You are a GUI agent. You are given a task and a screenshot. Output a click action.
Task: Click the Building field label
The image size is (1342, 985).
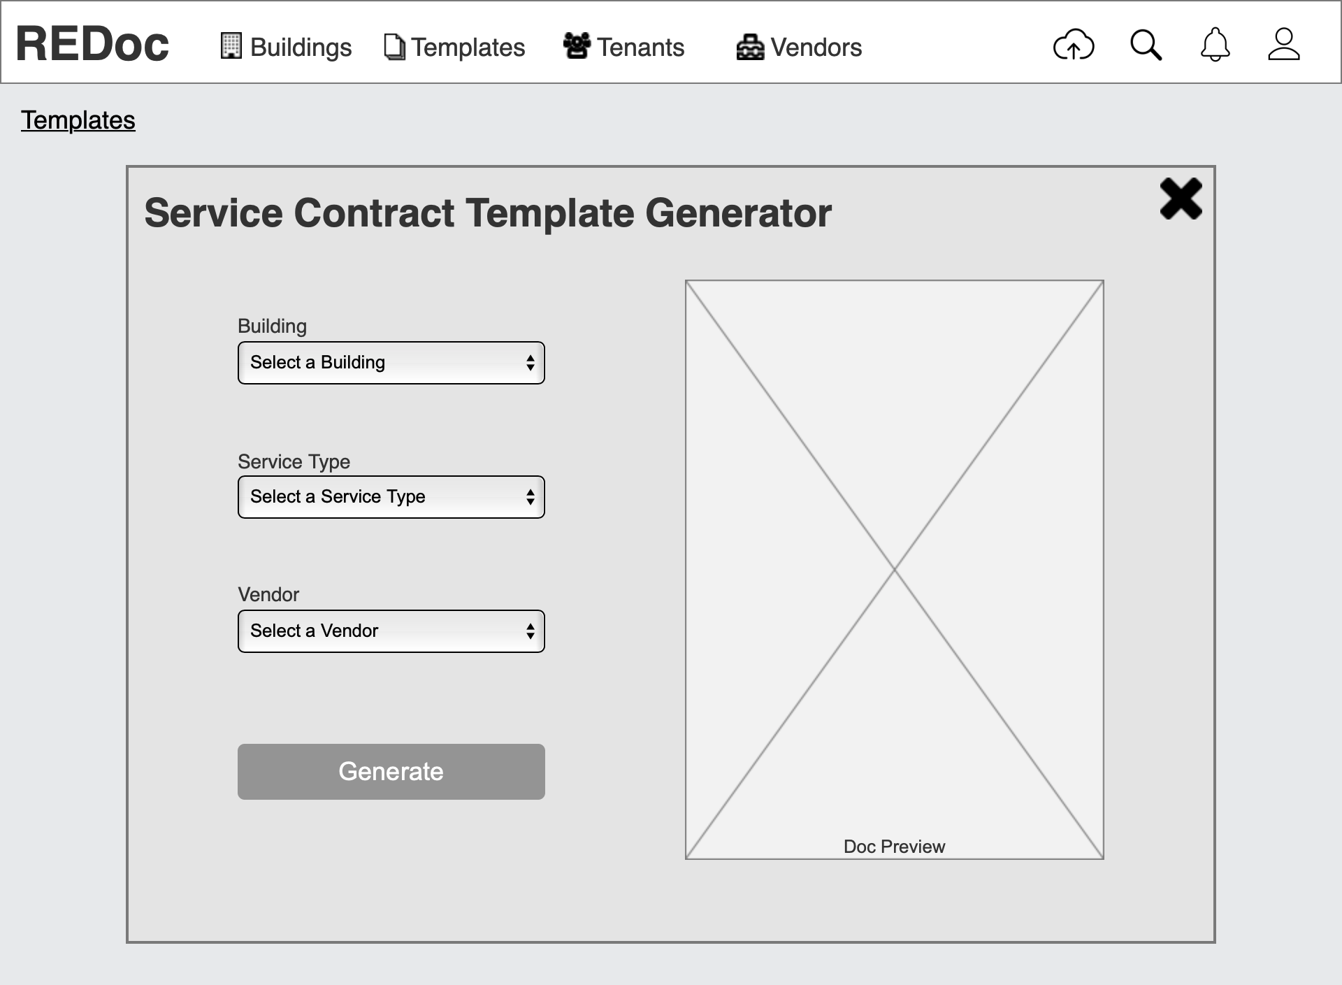coord(272,326)
